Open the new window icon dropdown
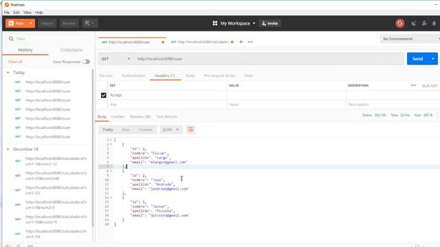The width and height of the screenshot is (440, 247). click(x=90, y=23)
